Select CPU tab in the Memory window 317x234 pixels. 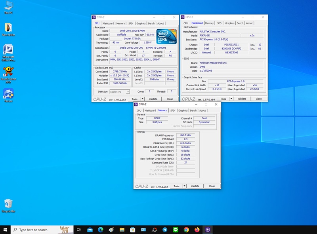(139, 110)
